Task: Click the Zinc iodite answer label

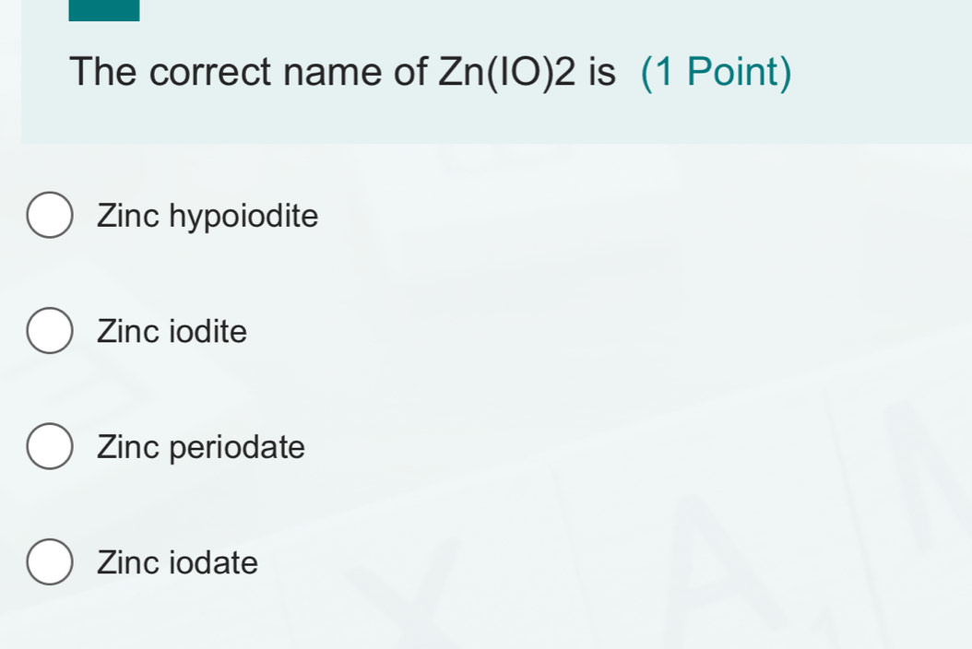Action: (172, 332)
